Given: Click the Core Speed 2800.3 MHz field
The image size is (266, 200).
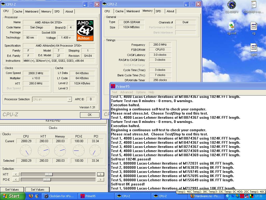Looking at the screenshot, I should (36, 73).
